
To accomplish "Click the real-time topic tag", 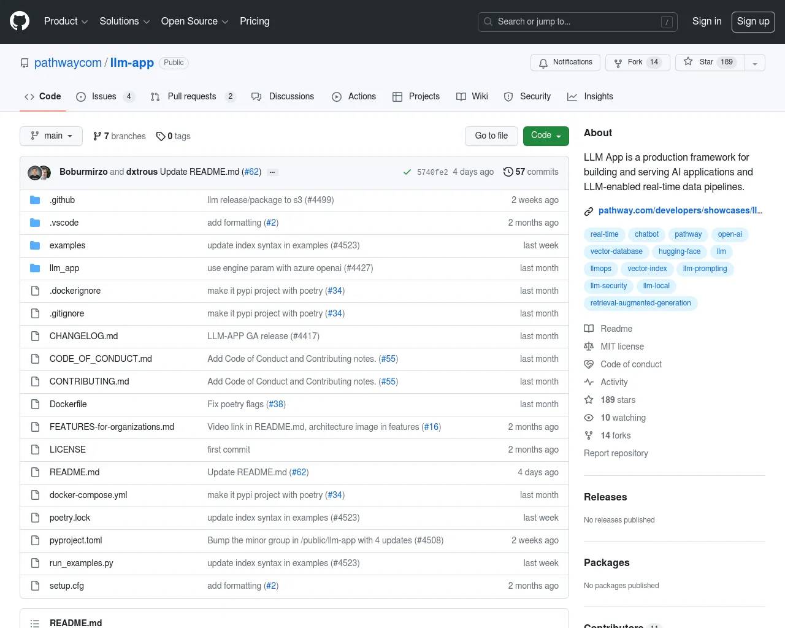I will click(604, 234).
